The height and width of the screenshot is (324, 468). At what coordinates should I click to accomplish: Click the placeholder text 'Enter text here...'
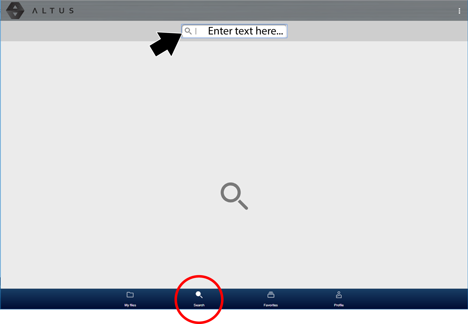click(x=245, y=31)
